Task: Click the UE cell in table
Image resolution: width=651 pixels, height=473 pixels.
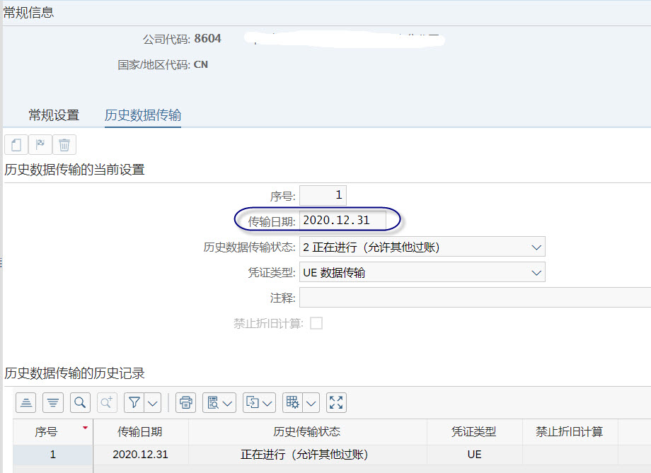Action: pos(474,455)
